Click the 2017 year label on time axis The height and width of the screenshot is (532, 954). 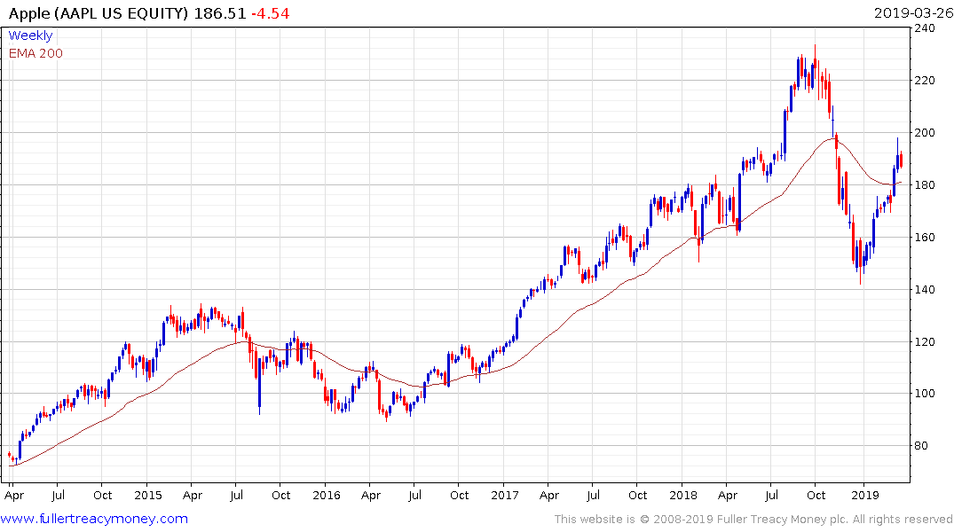[504, 495]
